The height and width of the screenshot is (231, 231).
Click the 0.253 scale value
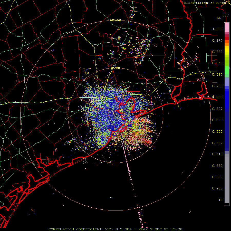(217, 188)
